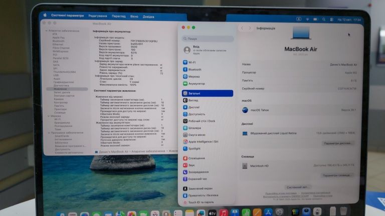Click Серійний номер row in Інформація

[299, 88]
